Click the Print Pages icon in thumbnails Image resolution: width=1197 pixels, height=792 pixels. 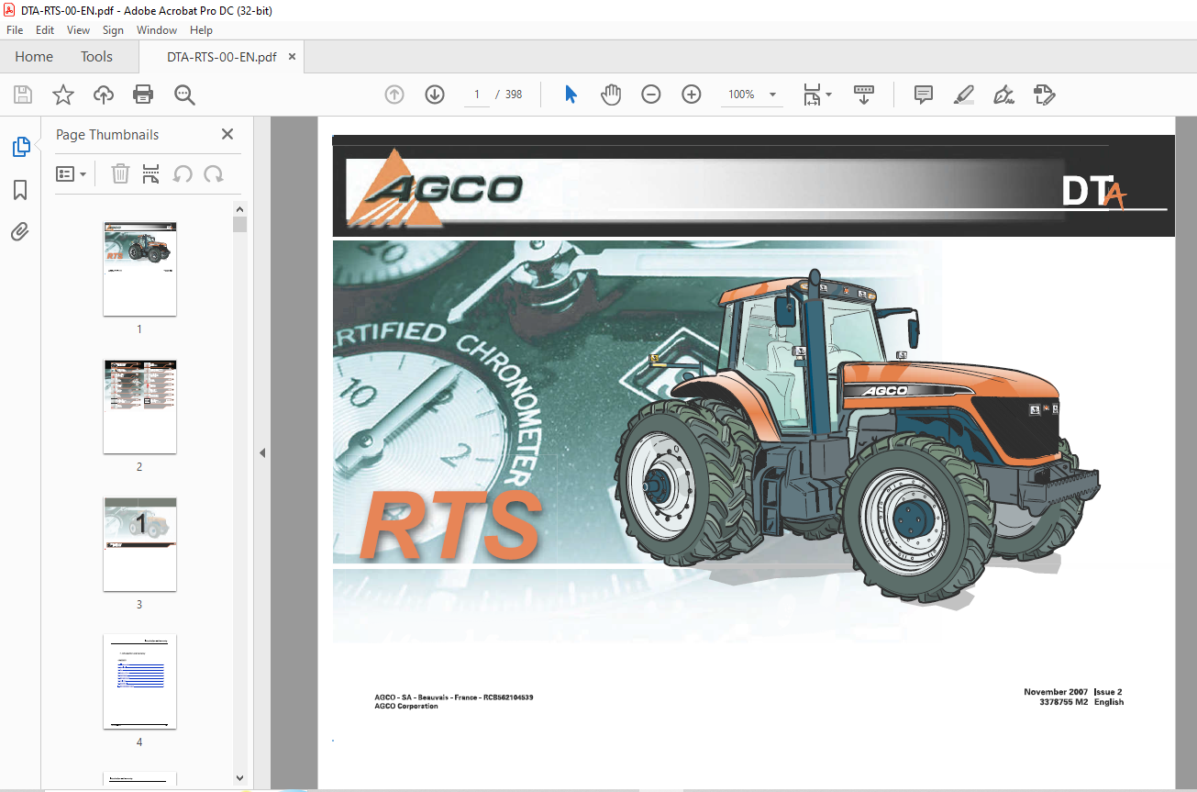point(151,173)
